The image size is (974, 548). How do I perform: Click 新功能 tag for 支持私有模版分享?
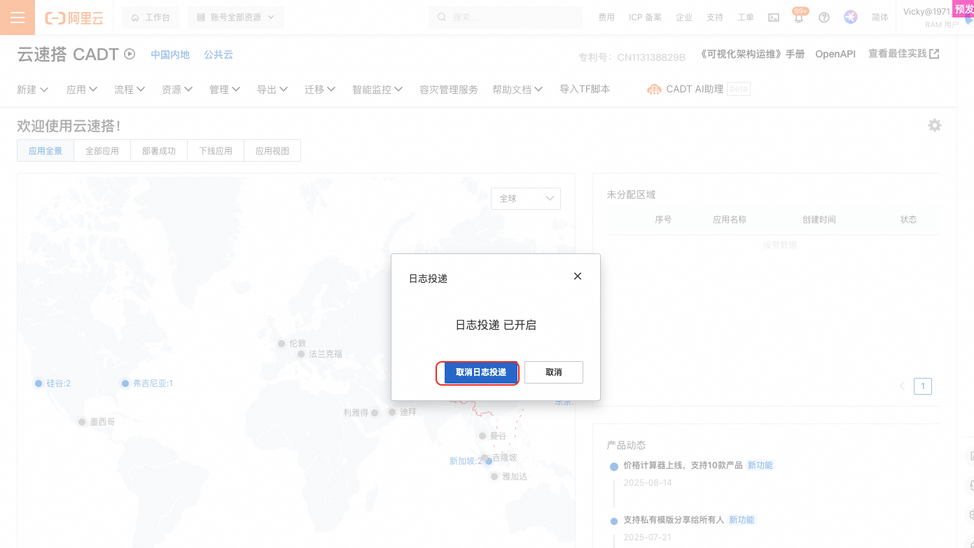coord(742,520)
